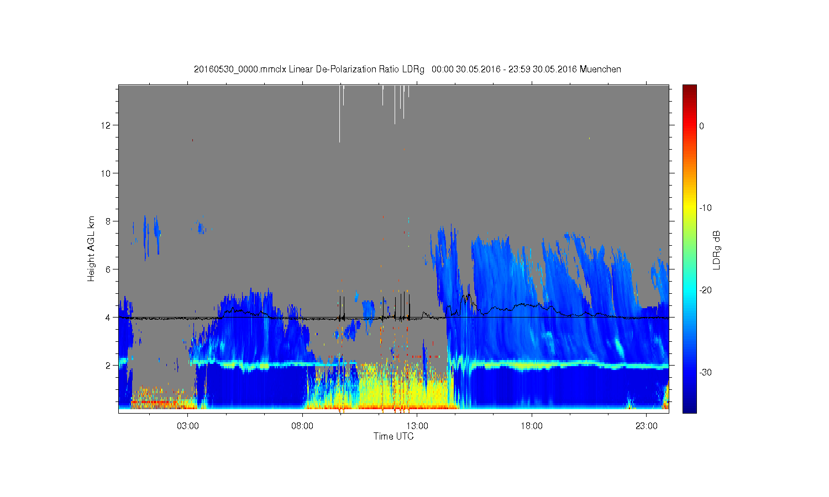Viewport: 829px width, 497px height.
Task: Click the dark red top of the colorbar
Action: (x=689, y=88)
